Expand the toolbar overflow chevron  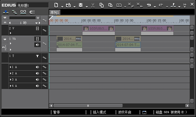click(x=185, y=5)
